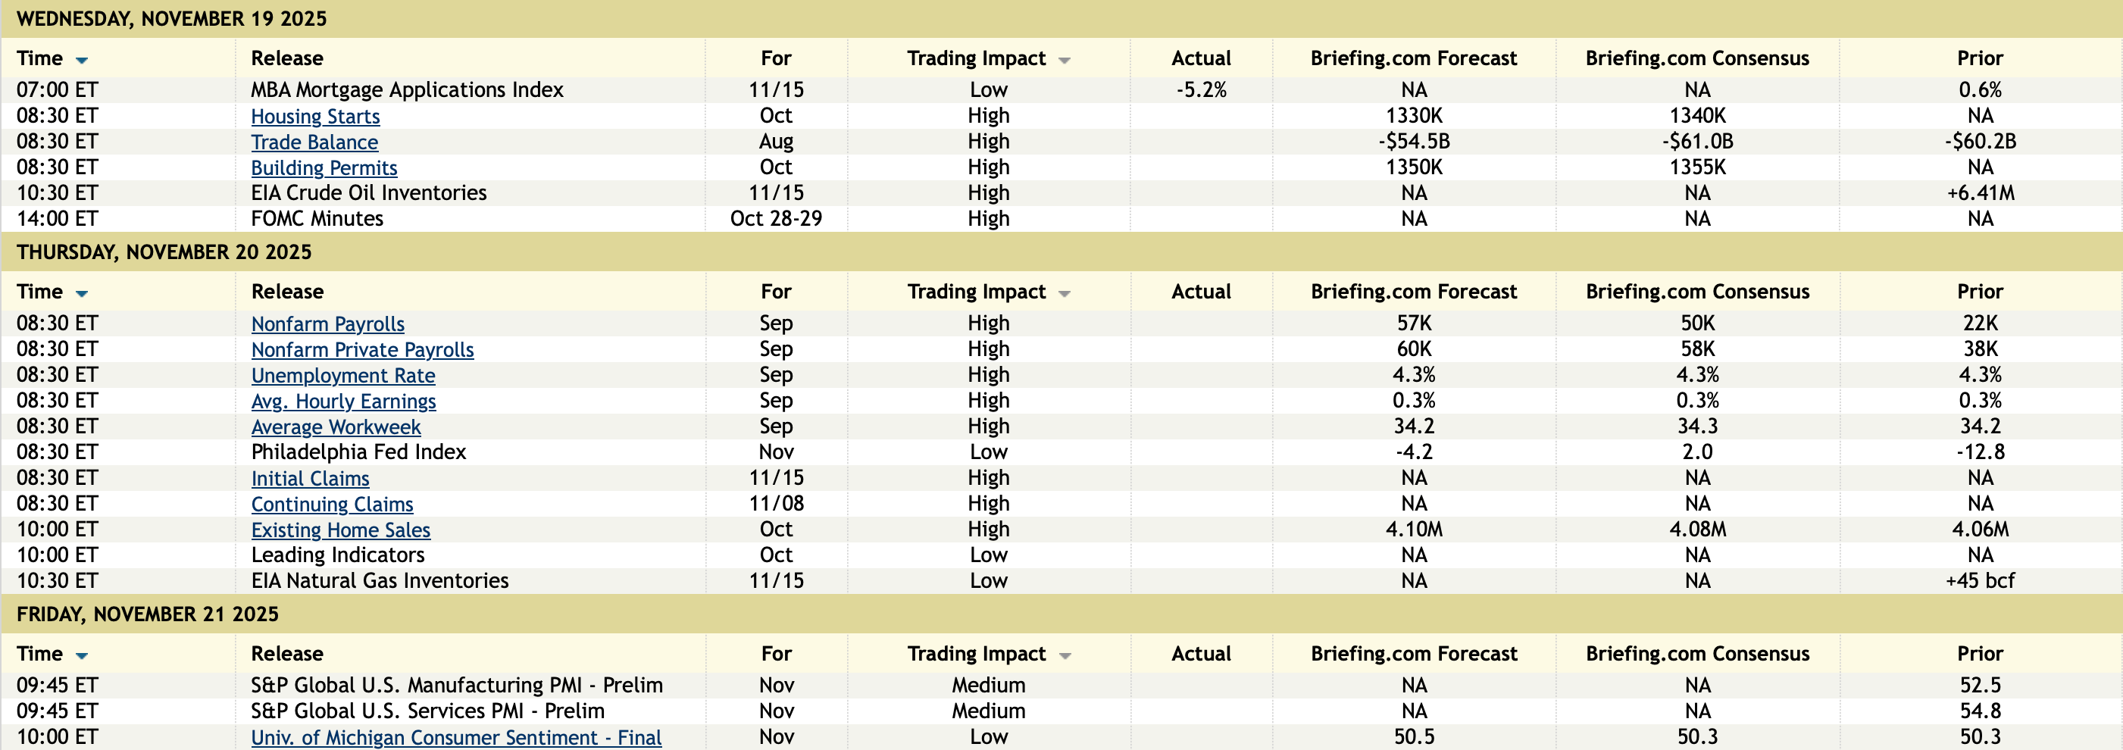Click the Philadelphia Fed Index row

coord(358,452)
